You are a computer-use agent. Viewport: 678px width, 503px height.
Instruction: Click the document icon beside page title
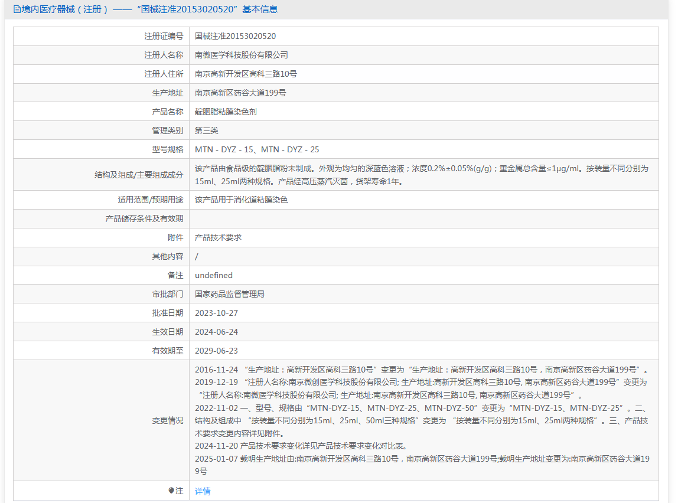pos(17,9)
